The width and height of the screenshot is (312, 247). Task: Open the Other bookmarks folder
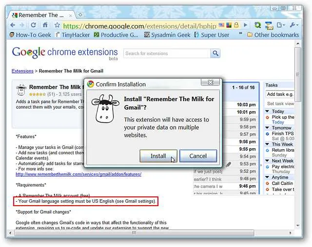point(273,35)
